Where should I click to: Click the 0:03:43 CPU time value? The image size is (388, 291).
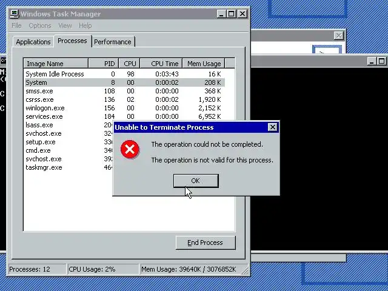pos(167,74)
